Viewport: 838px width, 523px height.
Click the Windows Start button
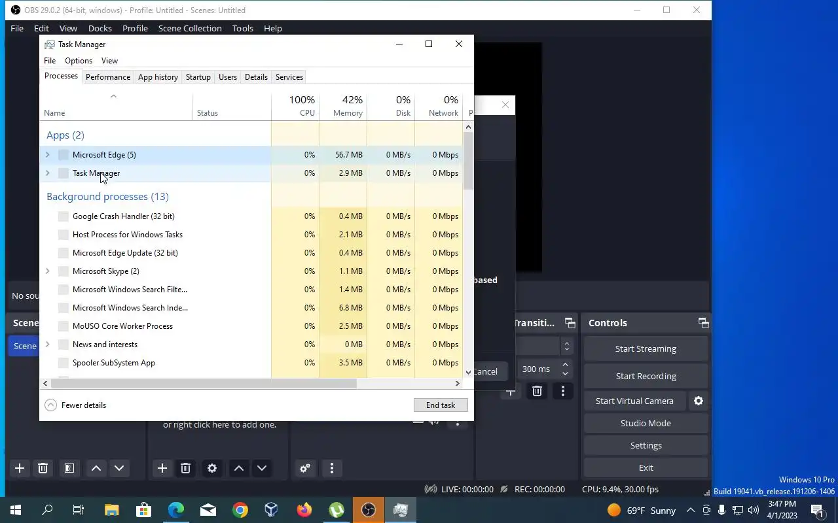click(16, 510)
